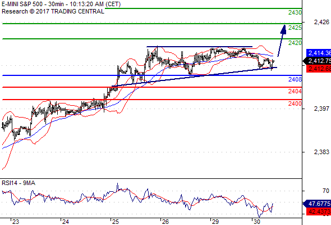Select the 2,397 price axis value
Image resolution: width=331 pixels, height=225 pixels.
321,109
